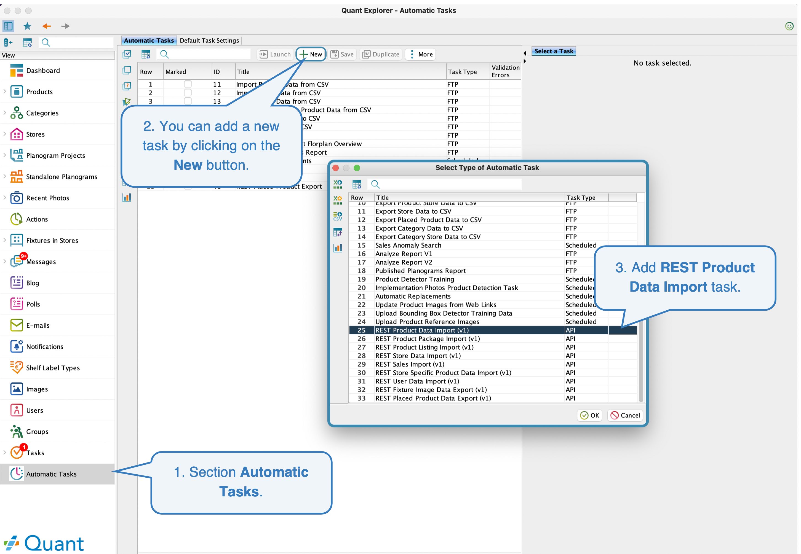The image size is (801, 554).
Task: Mark checkbox for task ID 11
Action: tap(188, 84)
